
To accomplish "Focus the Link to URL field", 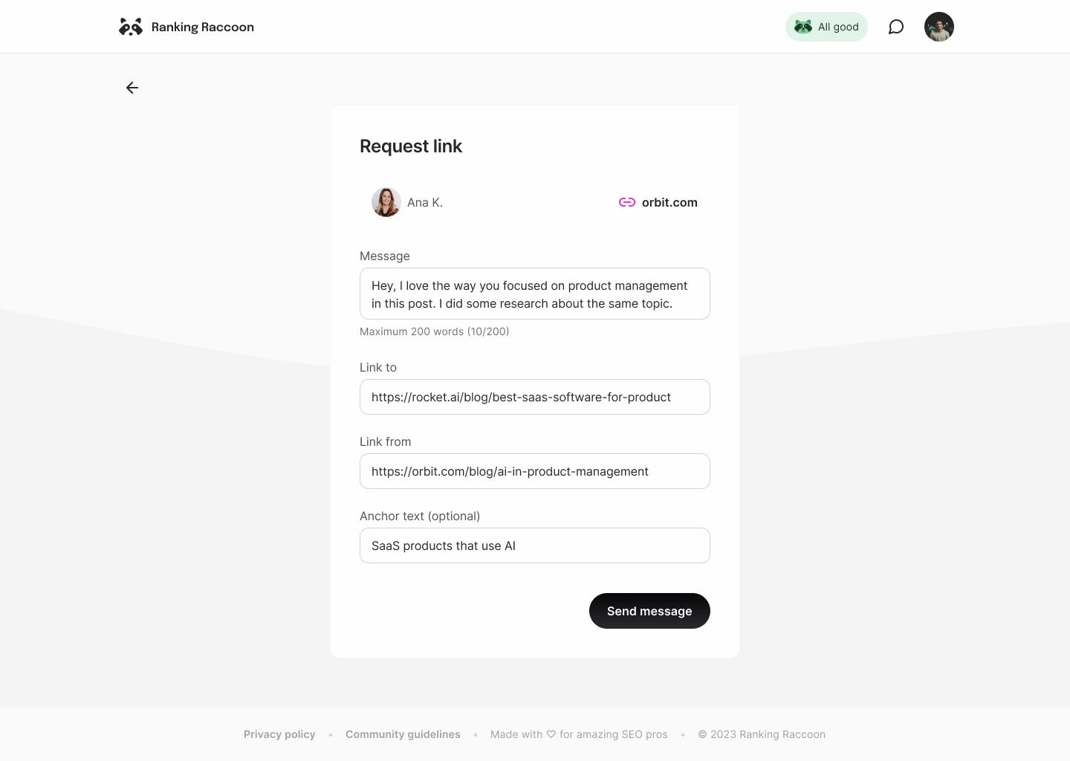I will pyautogui.click(x=535, y=397).
